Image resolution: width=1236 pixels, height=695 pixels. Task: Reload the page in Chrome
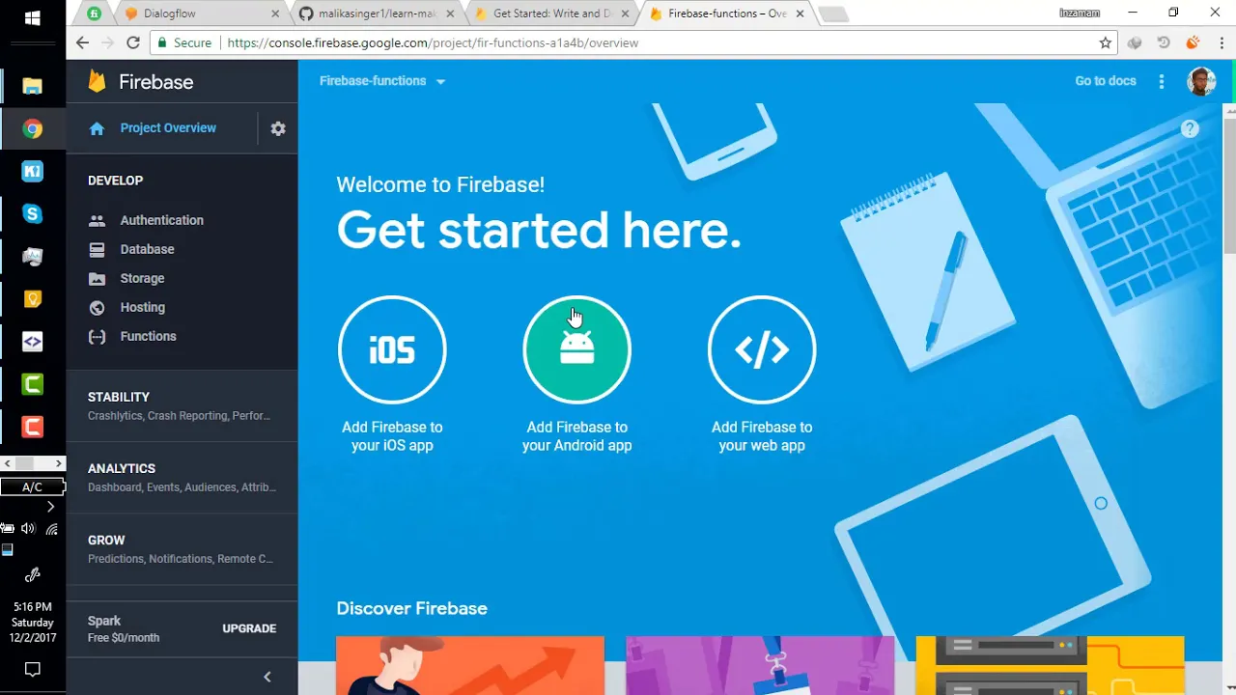[x=133, y=42]
